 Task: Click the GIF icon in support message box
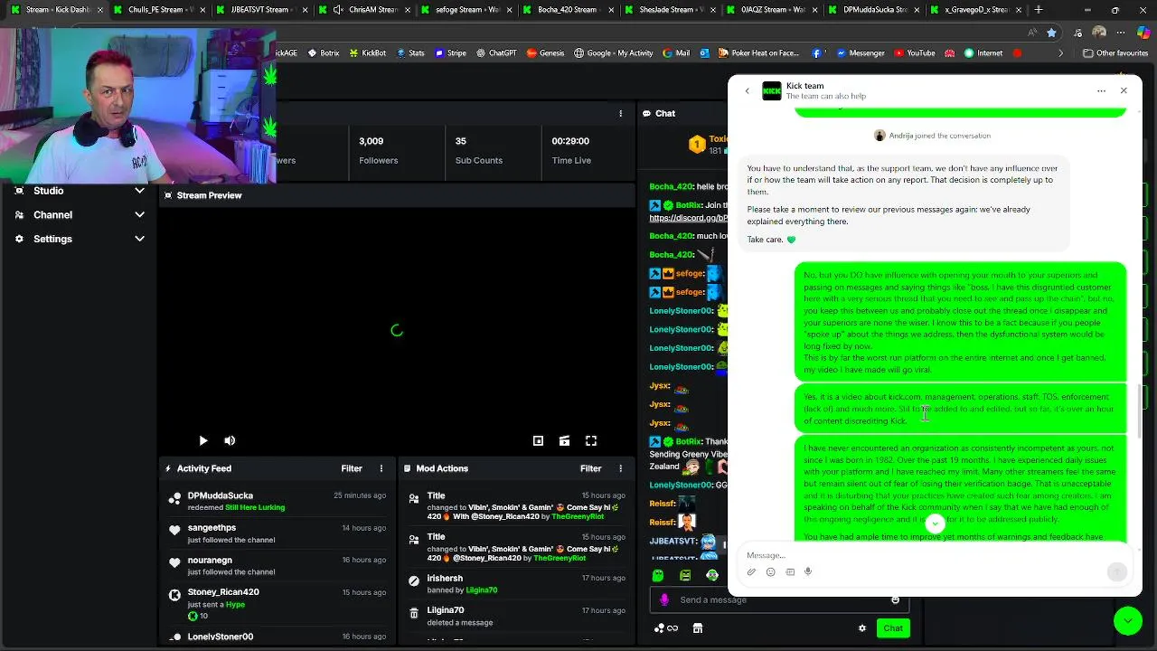coord(790,571)
